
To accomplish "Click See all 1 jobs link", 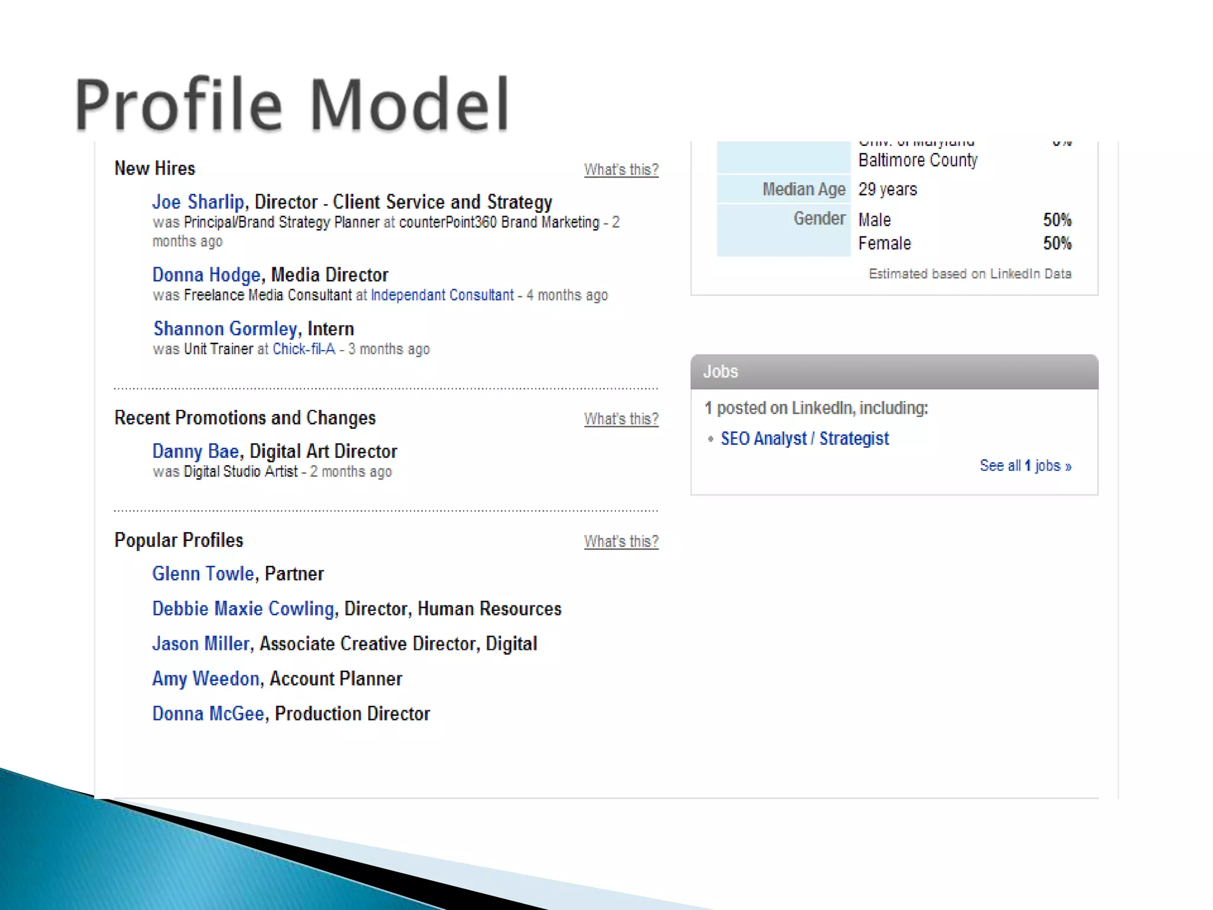I will (x=1025, y=466).
